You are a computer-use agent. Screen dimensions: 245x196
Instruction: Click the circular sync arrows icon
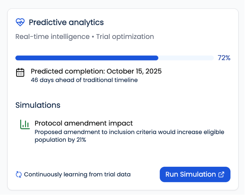pos(19,174)
